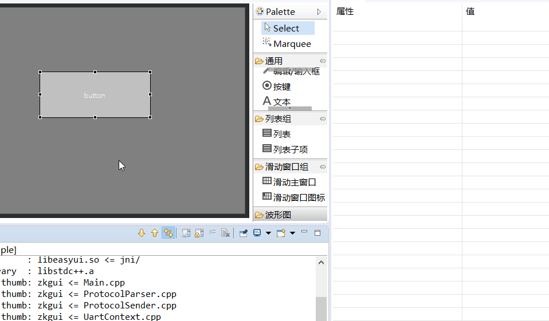Image resolution: width=549 pixels, height=321 pixels.
Task: Open the display selected console dropdown arrow
Action: 269,233
